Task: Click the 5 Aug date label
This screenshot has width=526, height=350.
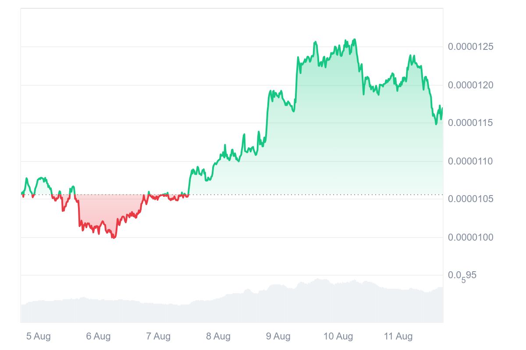Action: point(39,336)
